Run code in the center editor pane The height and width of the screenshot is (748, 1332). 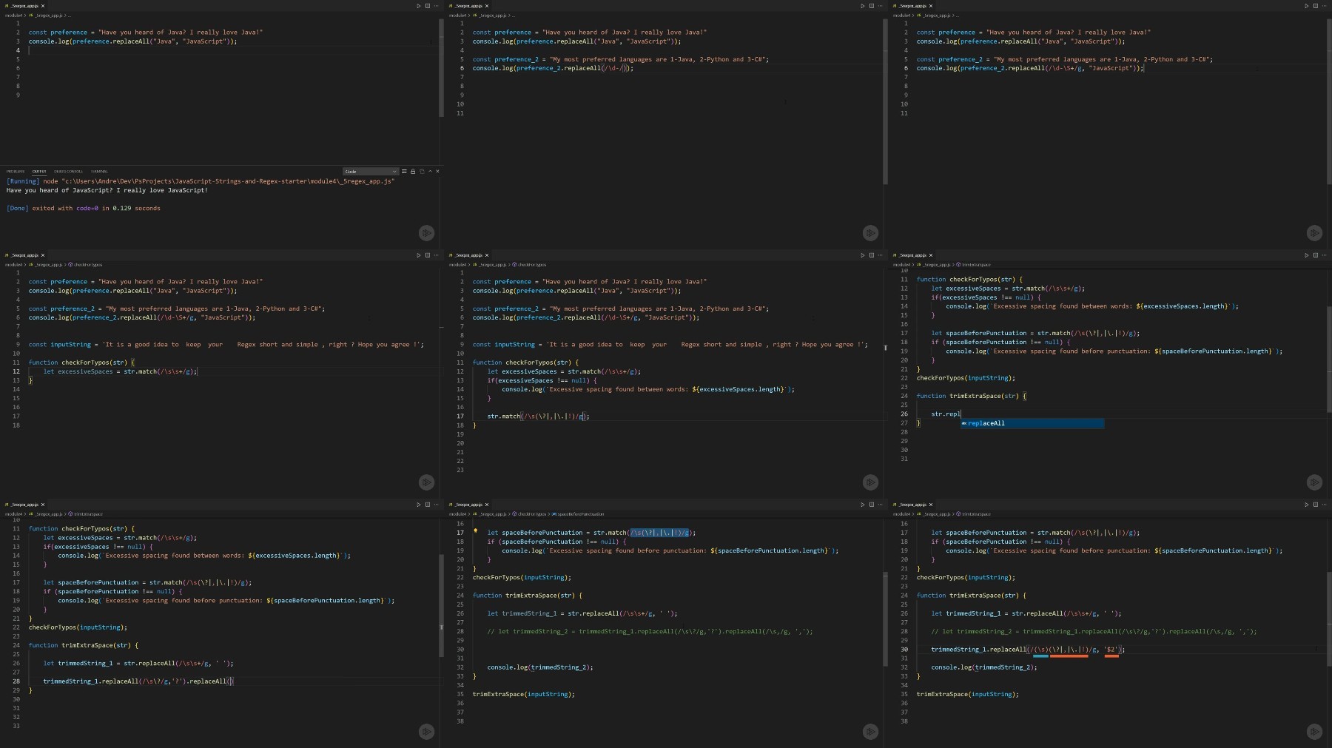point(862,255)
